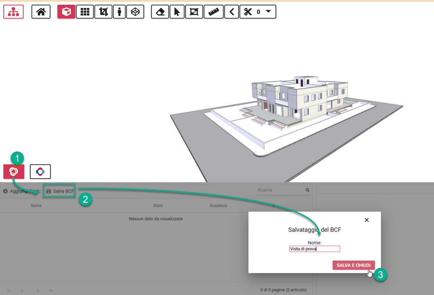Select the ruler measurement tool
Screen dimensions: 434x295
coord(213,12)
